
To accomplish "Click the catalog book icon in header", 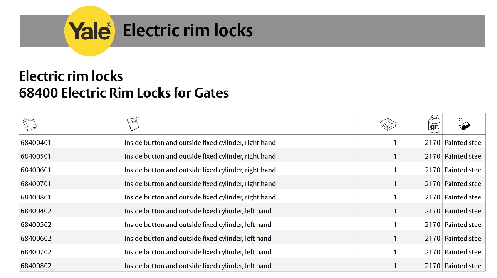I will click(x=29, y=124).
